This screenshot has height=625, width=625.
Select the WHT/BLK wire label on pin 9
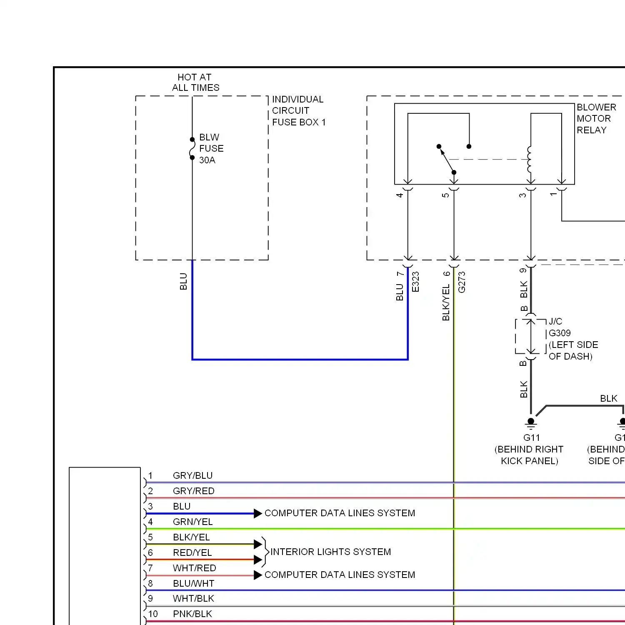click(x=194, y=598)
